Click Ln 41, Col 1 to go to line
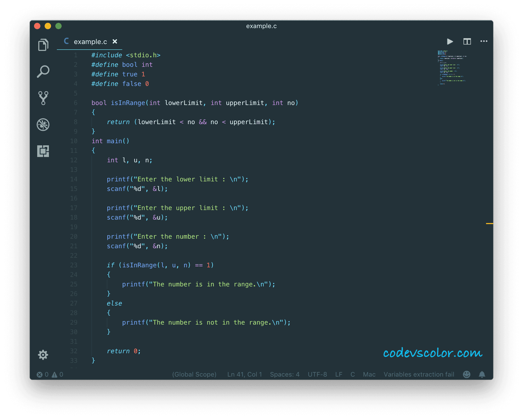The width and height of the screenshot is (523, 419). pos(244,374)
